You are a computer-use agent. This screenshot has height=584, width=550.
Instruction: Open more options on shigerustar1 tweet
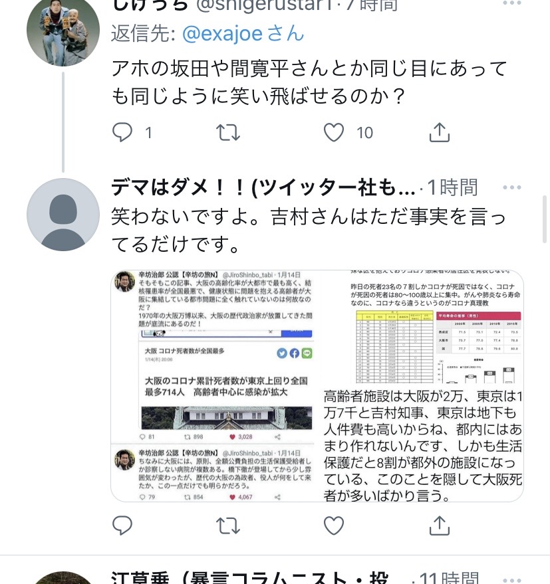pos(511,3)
